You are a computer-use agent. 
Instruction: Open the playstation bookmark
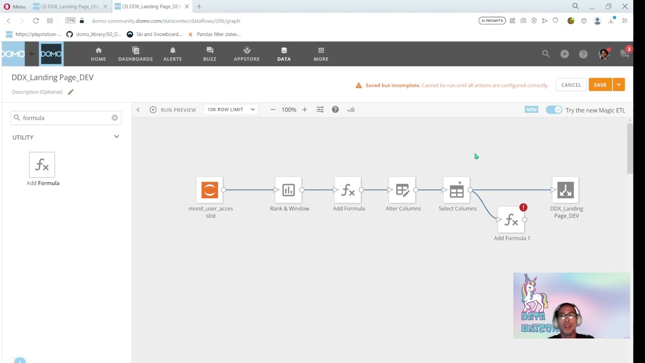point(33,34)
